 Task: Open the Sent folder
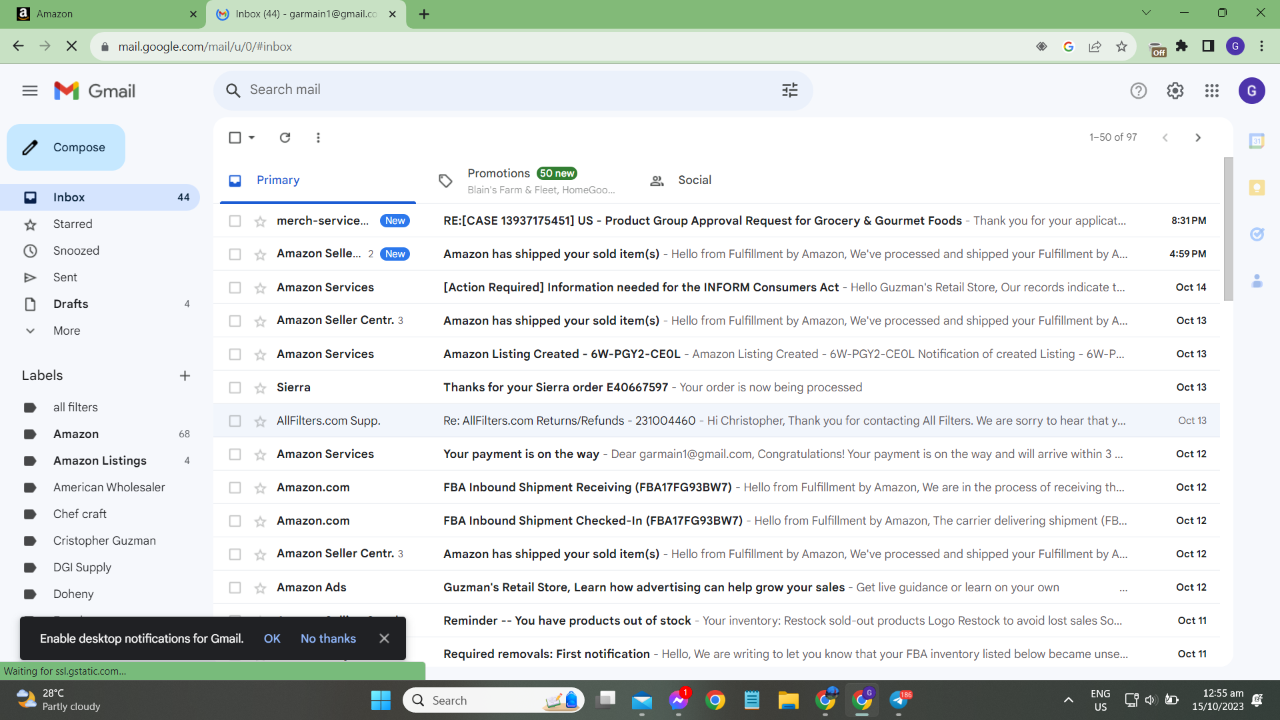pyautogui.click(x=100, y=277)
